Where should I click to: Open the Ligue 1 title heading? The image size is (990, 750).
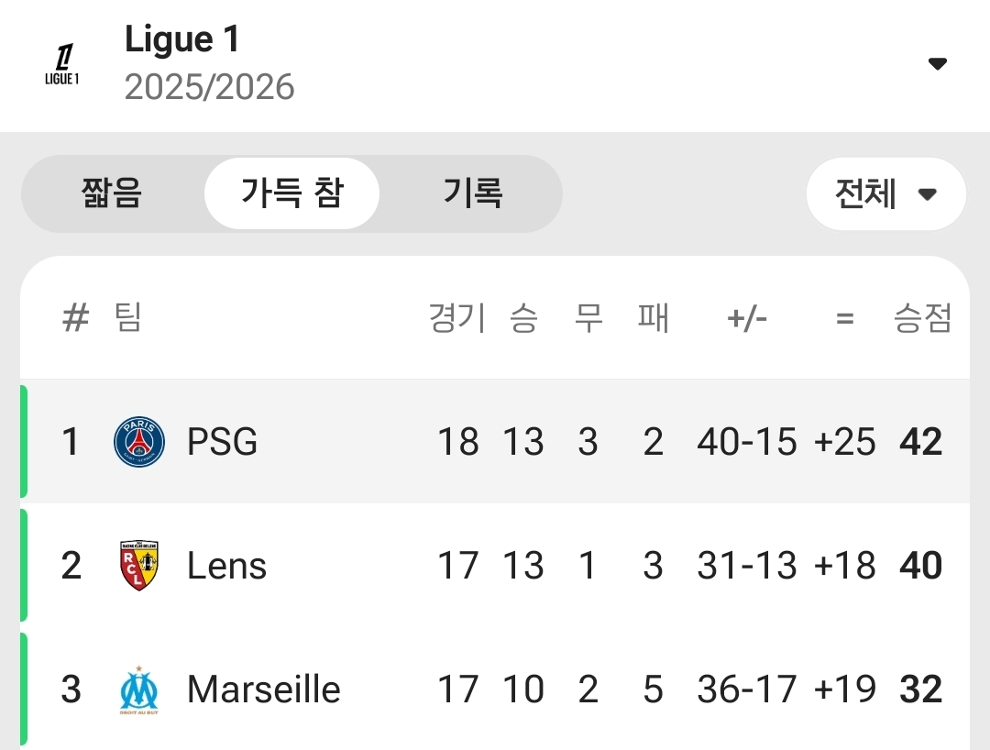[181, 39]
